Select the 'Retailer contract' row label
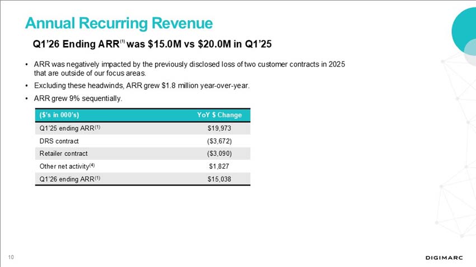Viewport: 476px width, 267px height. click(x=63, y=154)
